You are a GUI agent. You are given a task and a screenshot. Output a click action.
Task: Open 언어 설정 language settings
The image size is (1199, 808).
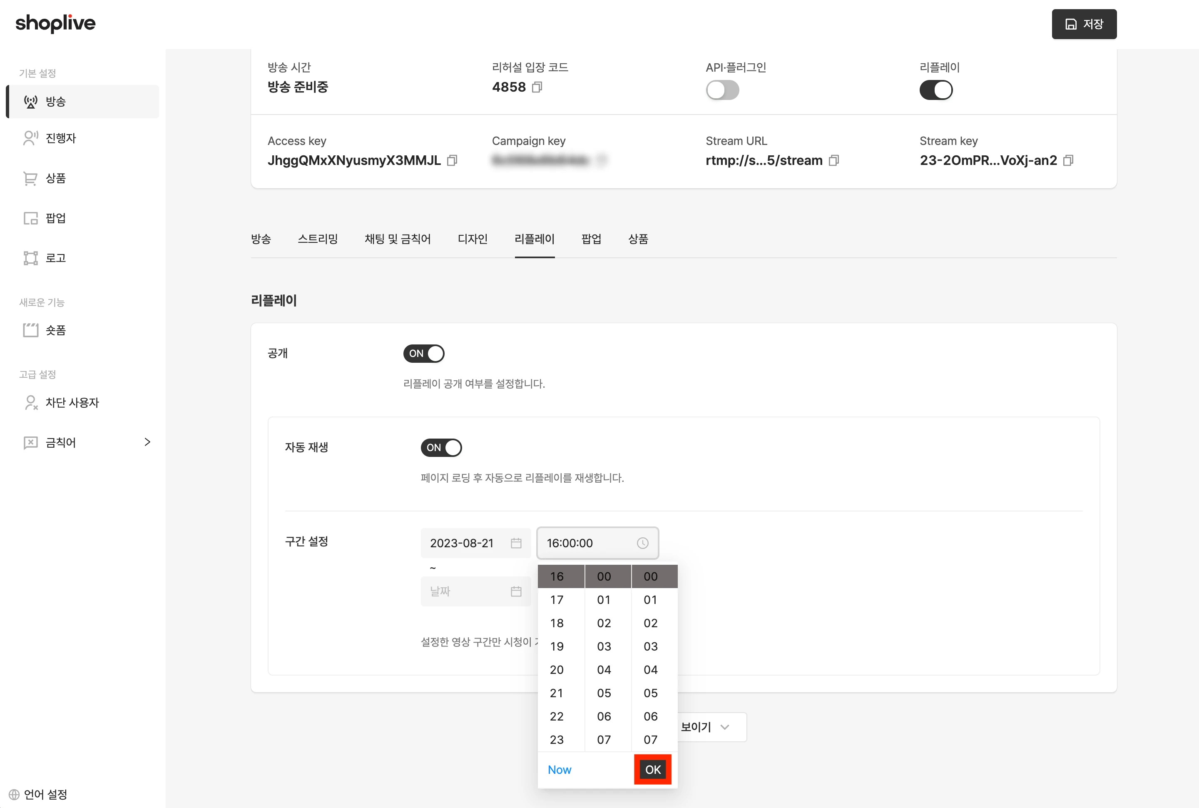(38, 794)
